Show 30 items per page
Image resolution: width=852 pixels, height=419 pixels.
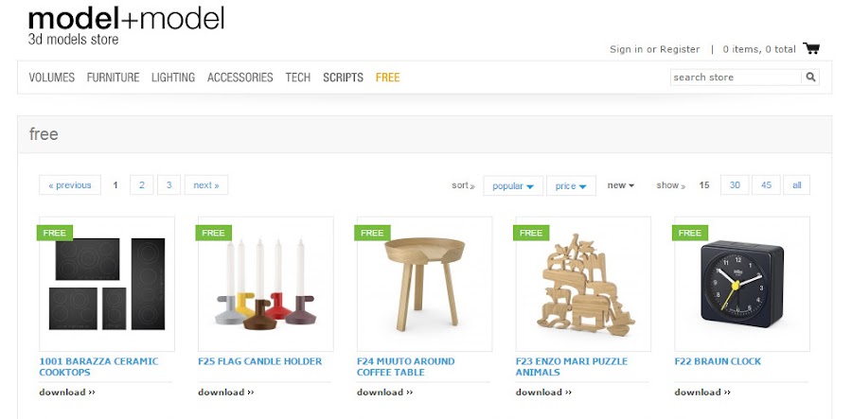point(735,185)
